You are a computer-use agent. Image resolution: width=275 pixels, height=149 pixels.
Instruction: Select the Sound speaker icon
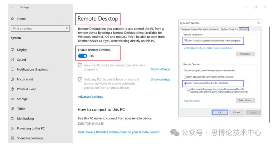click(x=12, y=60)
